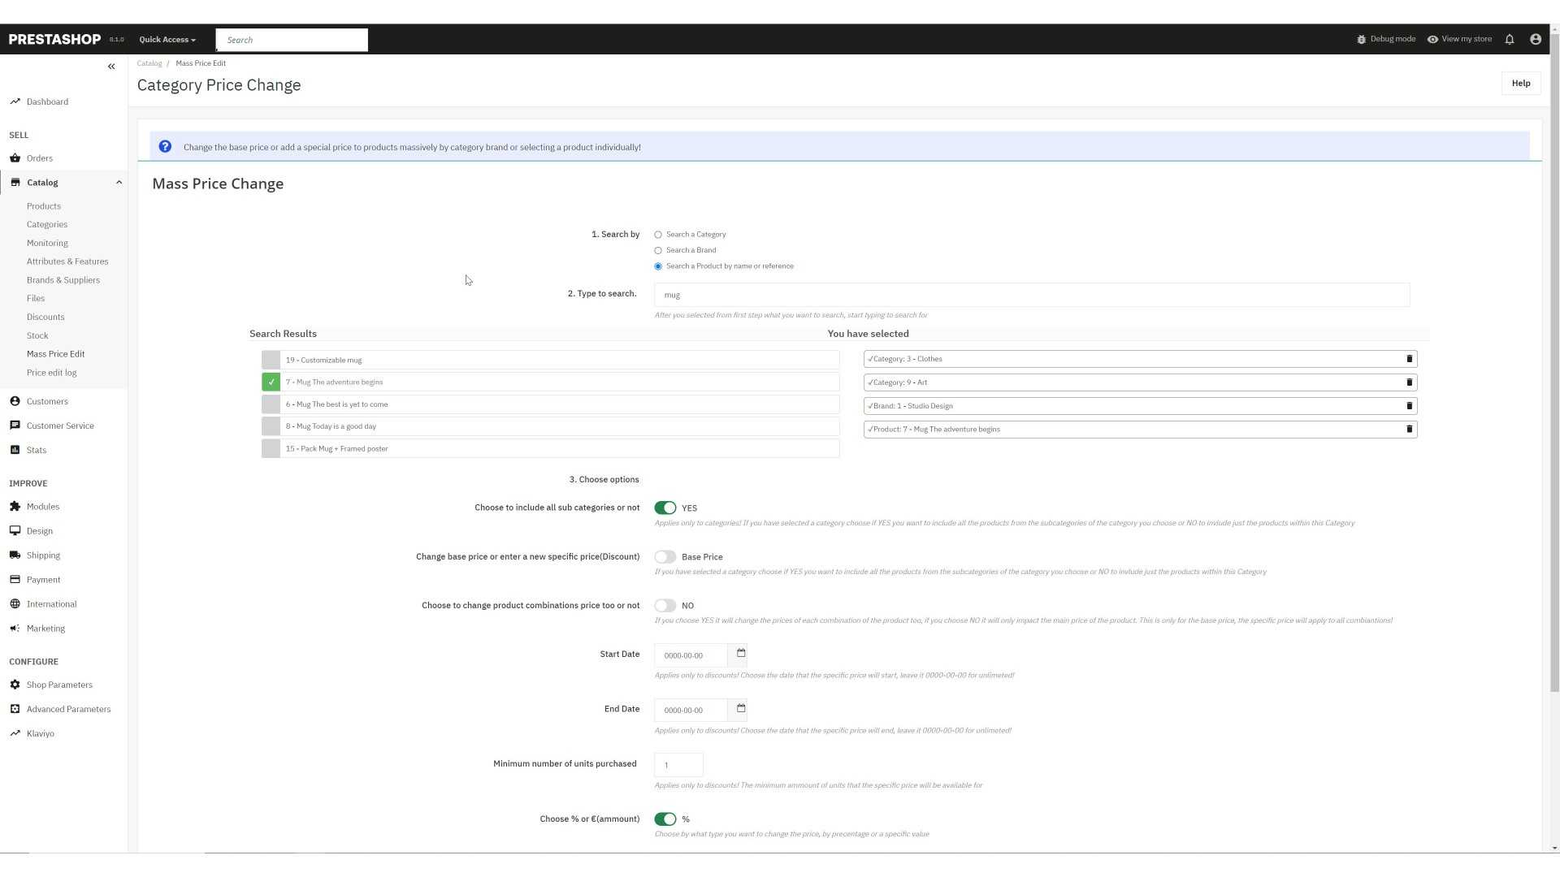Viewport: 1560px width, 877px height.
Task: Open the End Date calendar picker
Action: point(740,709)
